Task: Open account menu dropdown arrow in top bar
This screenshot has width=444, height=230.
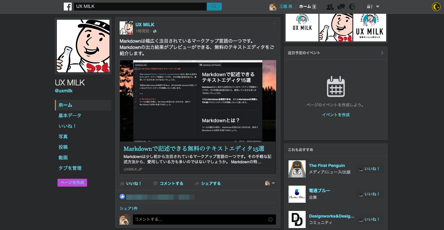Action: coord(378,7)
